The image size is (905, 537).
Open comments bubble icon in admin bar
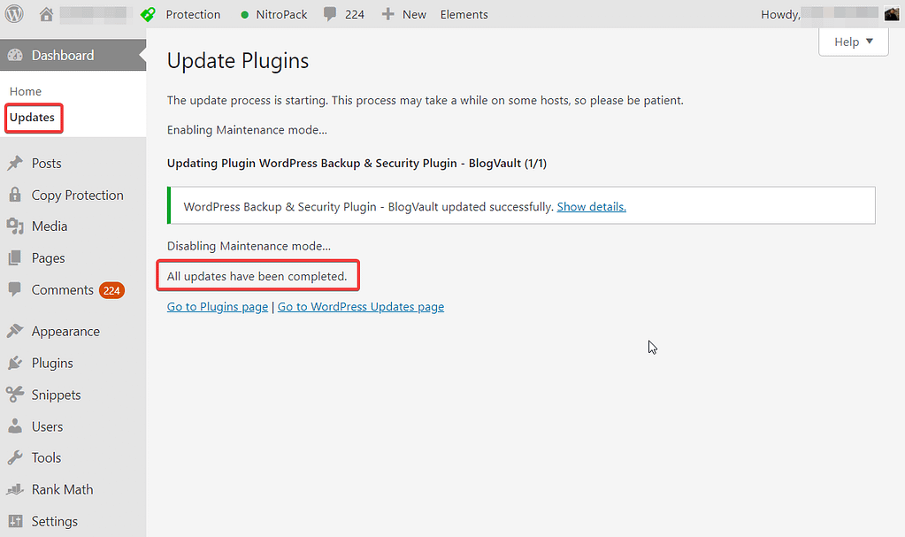330,14
